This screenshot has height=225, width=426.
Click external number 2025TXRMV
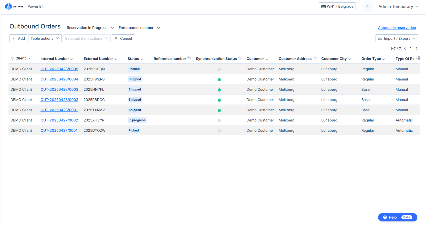pyautogui.click(x=94, y=110)
